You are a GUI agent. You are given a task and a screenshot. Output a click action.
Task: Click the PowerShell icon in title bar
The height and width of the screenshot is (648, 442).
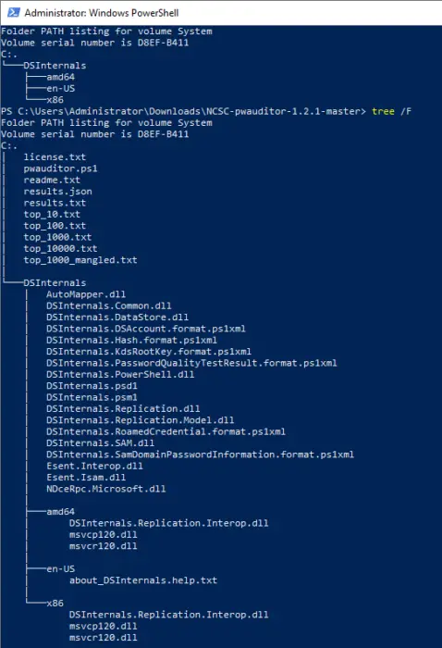(x=13, y=12)
